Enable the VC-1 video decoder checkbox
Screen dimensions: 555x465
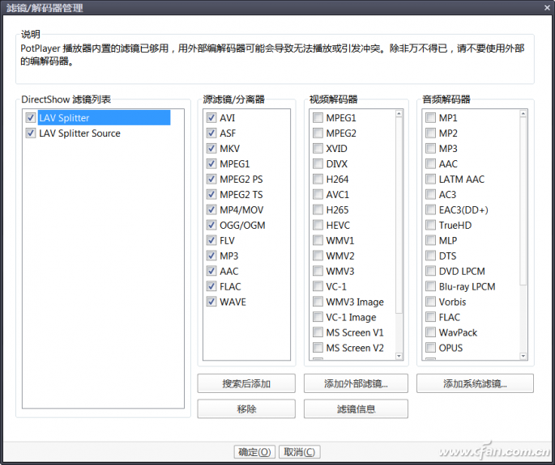[318, 286]
